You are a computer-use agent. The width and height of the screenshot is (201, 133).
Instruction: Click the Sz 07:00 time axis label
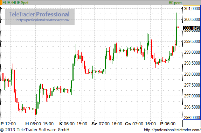[x=100, y=124]
